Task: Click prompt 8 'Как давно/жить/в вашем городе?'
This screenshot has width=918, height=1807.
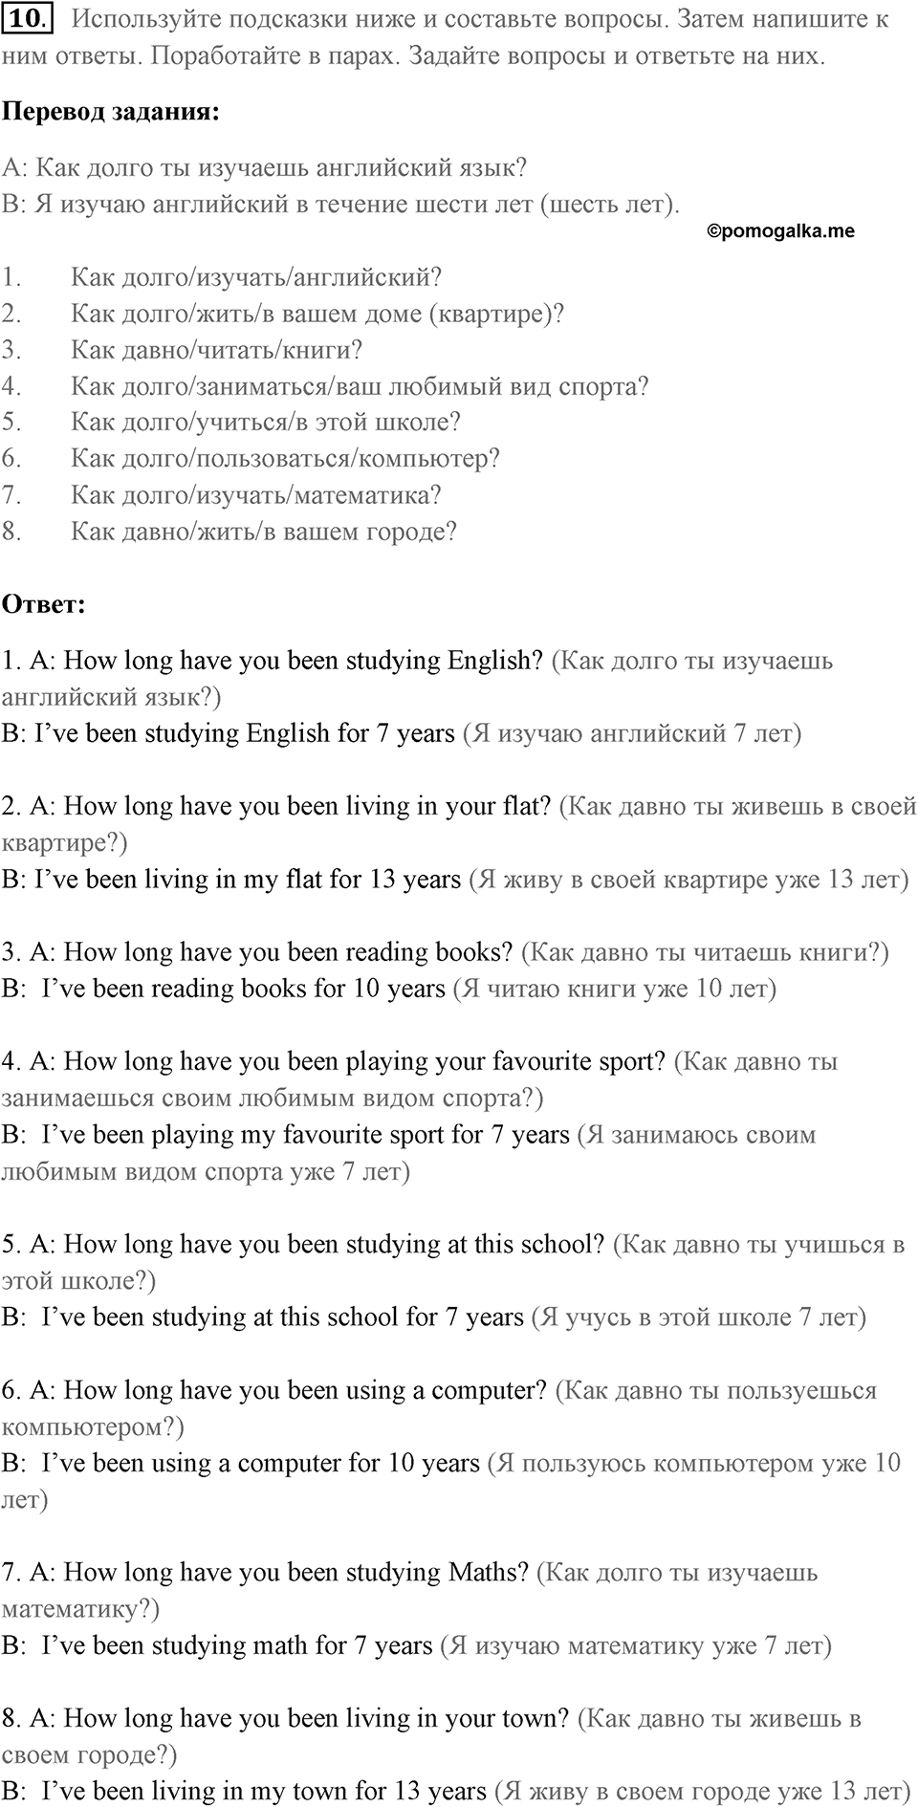Action: (264, 532)
